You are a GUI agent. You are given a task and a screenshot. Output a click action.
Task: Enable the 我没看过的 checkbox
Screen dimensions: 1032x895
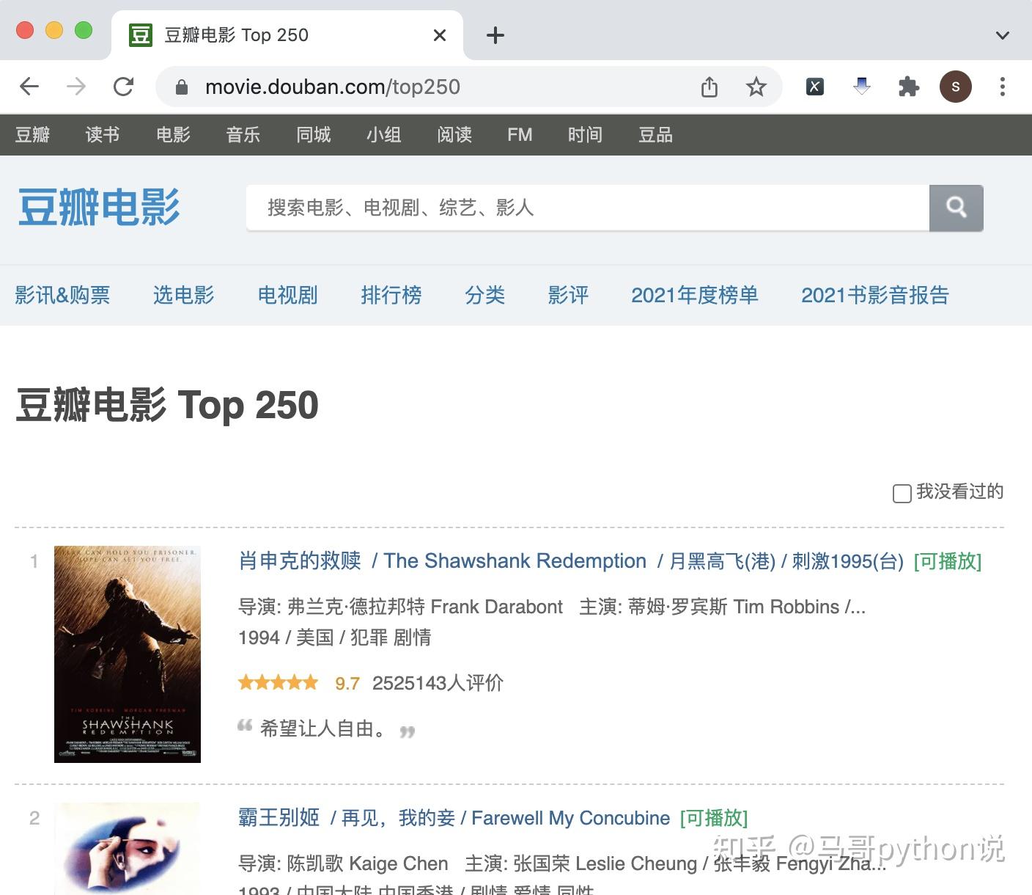901,494
